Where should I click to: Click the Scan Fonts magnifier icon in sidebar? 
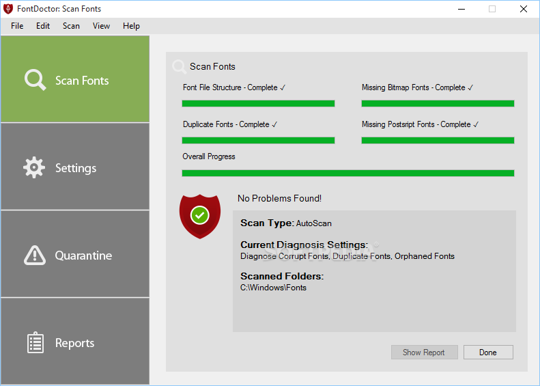tap(35, 80)
